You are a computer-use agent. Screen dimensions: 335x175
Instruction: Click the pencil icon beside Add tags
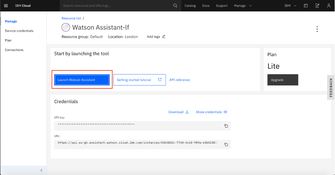[164, 37]
